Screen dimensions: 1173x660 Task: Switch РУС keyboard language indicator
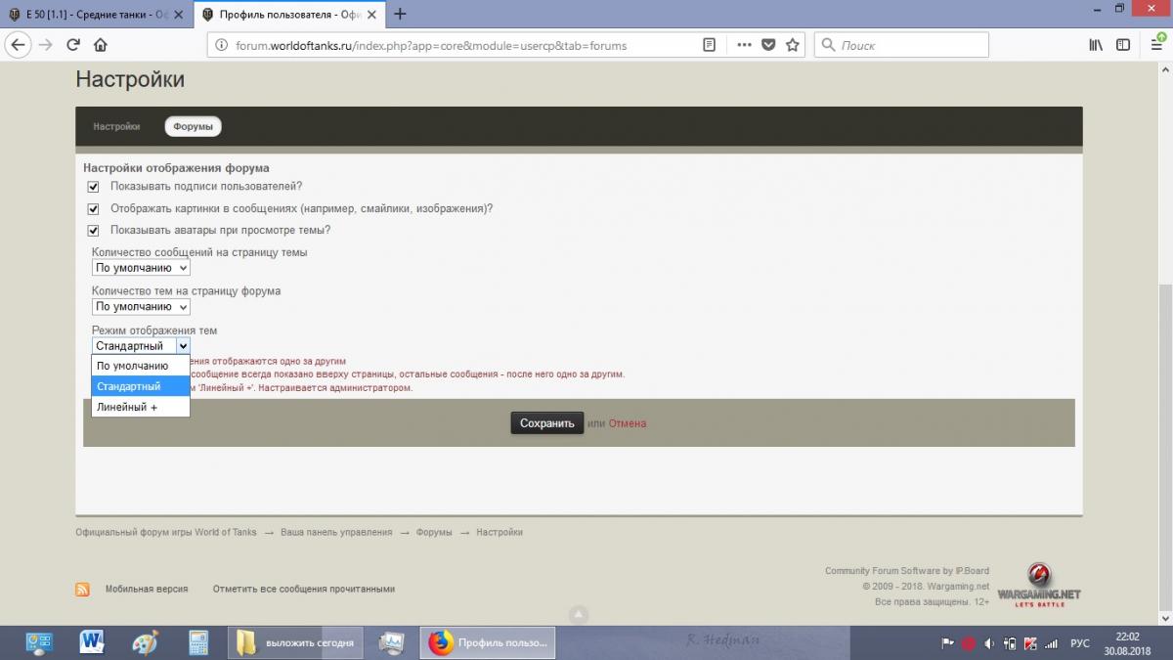pos(1080,643)
